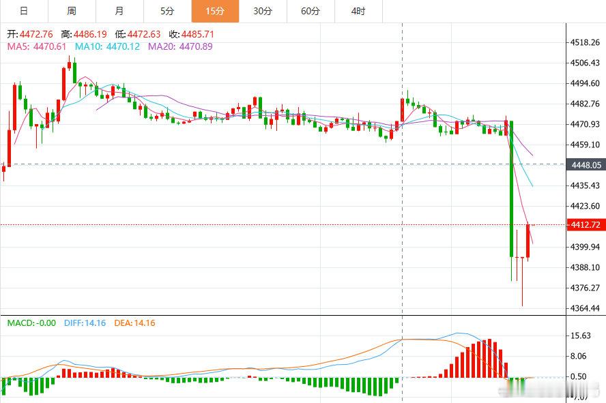Screen dimensions: 606x403
Task: Click the 4435.43 price axis label
Action: pyautogui.click(x=585, y=185)
